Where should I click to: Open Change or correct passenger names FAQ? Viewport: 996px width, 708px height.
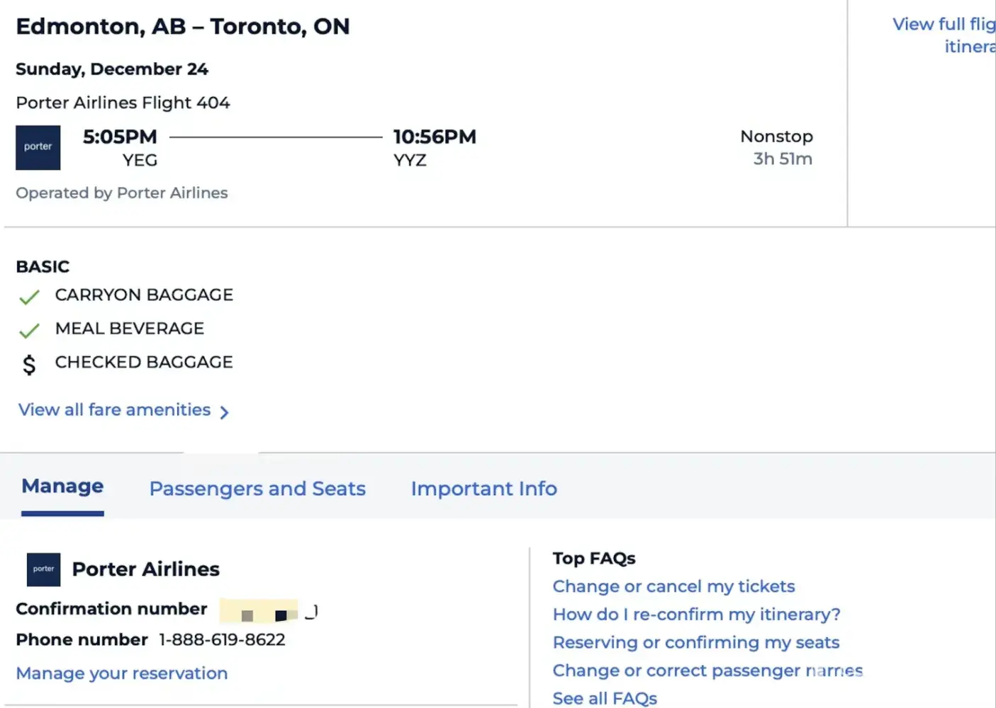coord(707,670)
